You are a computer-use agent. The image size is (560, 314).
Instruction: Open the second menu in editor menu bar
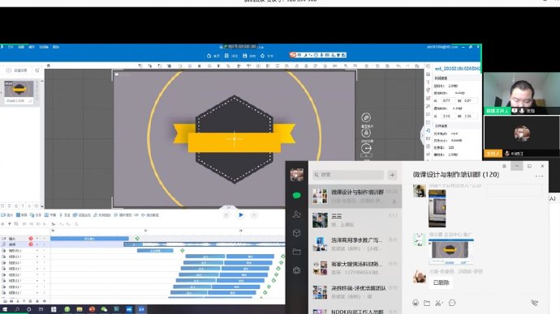pos(21,47)
